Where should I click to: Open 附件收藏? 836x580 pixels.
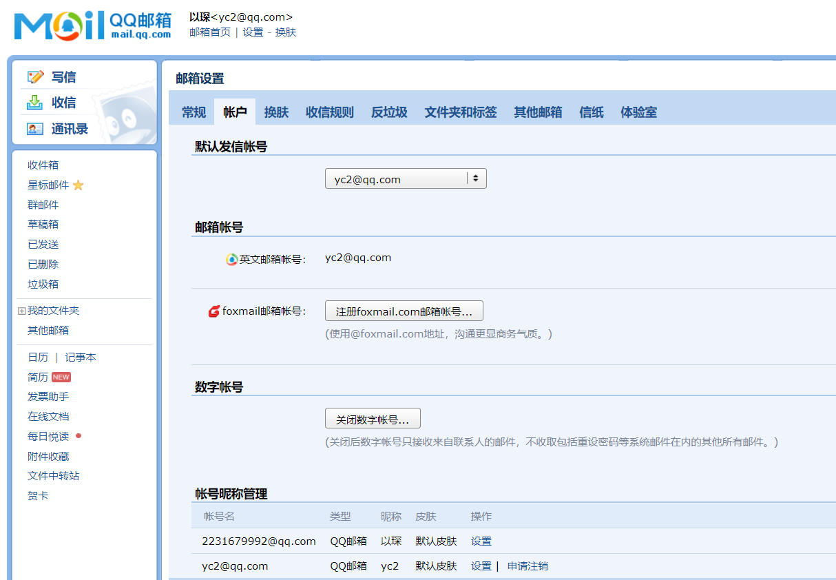(x=48, y=456)
